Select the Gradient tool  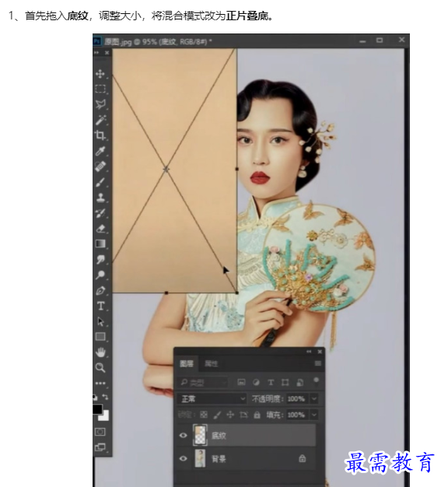click(100, 243)
